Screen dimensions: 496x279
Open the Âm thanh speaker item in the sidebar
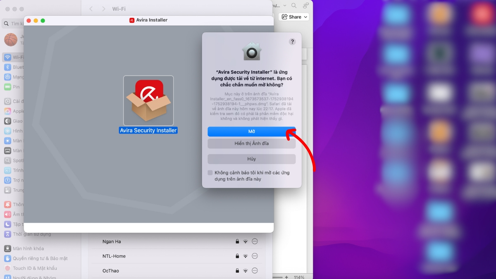pos(13,215)
